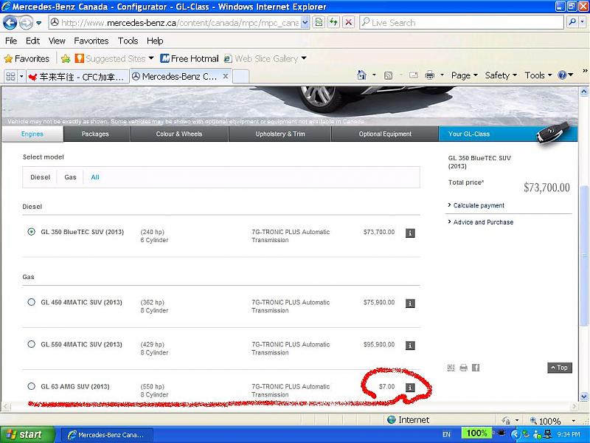
Task: Open the zoom level dropdown arrow
Action: coord(574,420)
